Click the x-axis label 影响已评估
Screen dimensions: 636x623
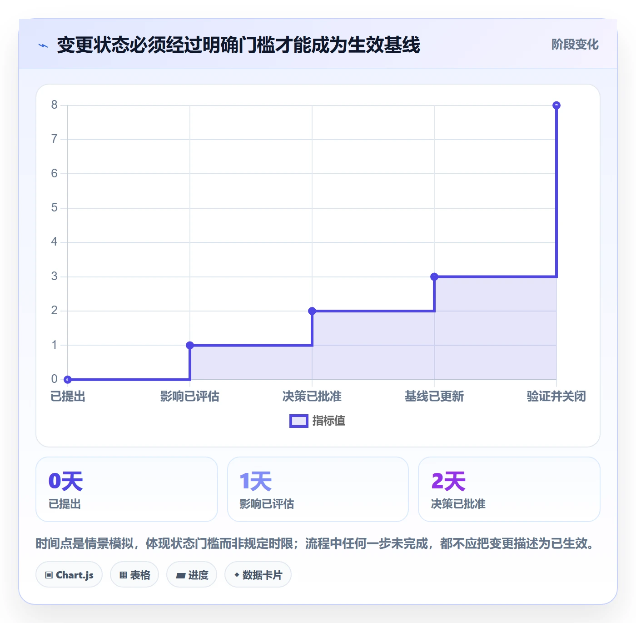pyautogui.click(x=190, y=397)
